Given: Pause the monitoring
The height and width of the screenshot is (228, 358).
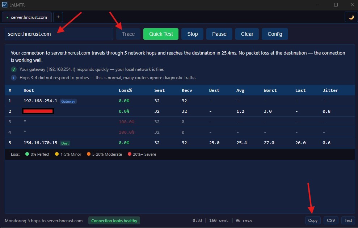Looking at the screenshot, I should 219,34.
